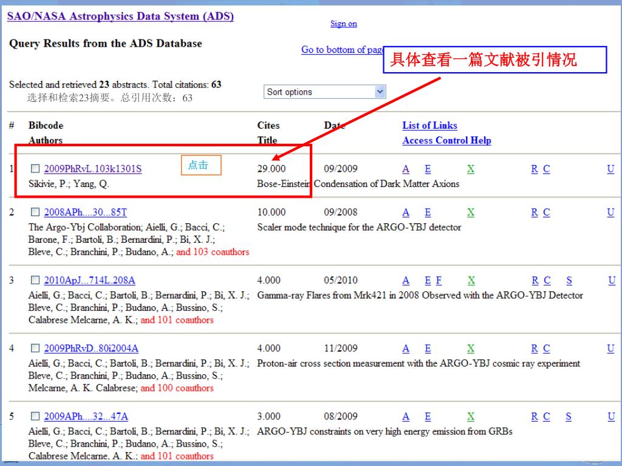Click the A link for Proton-air cross section paper
Image resolution: width=622 pixels, height=466 pixels.
[x=406, y=349]
